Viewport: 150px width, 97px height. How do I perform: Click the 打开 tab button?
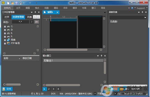click(x=7, y=17)
